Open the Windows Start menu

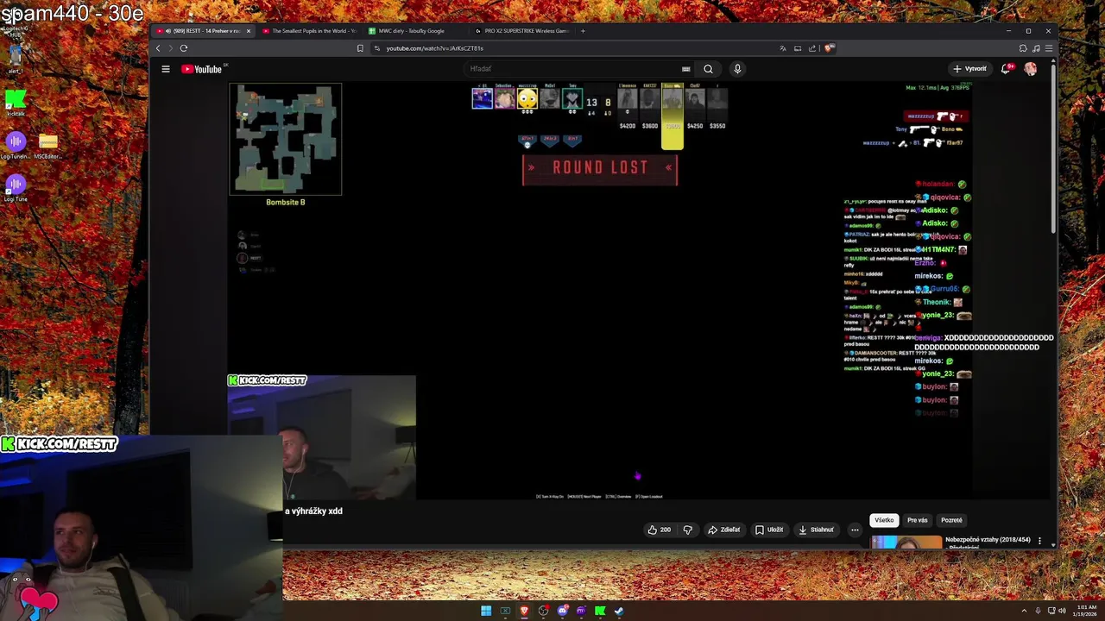coord(486,611)
